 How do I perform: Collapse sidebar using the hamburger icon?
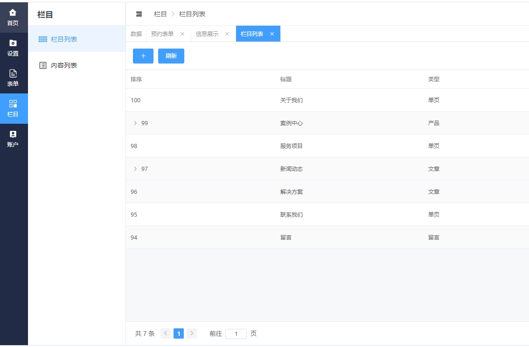tap(139, 14)
